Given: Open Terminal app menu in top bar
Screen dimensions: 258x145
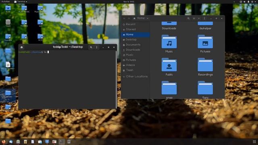Looking at the screenshot, I should (21, 2).
